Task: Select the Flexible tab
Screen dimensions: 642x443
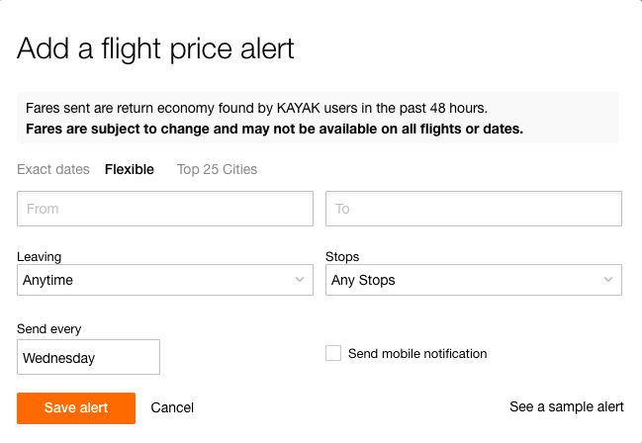Action: [x=130, y=169]
